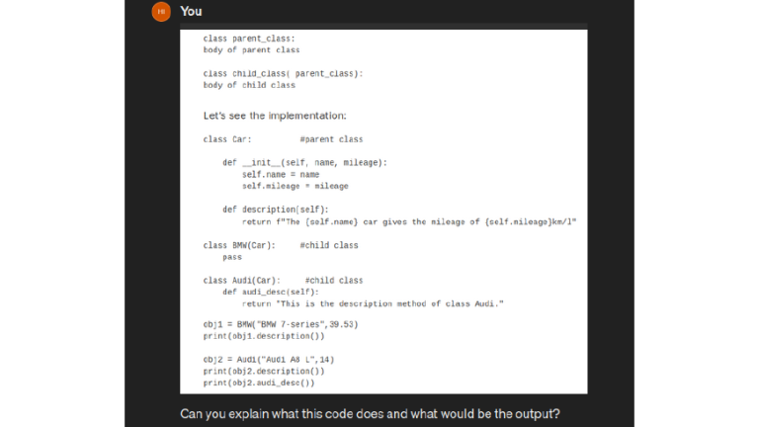
Task: Click the obj2 Audi A8 L assignment line
Action: tap(269, 359)
